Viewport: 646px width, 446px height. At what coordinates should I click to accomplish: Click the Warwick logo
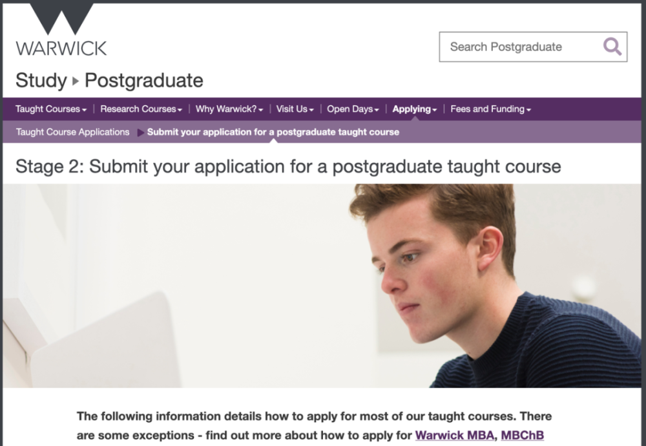pos(61,30)
